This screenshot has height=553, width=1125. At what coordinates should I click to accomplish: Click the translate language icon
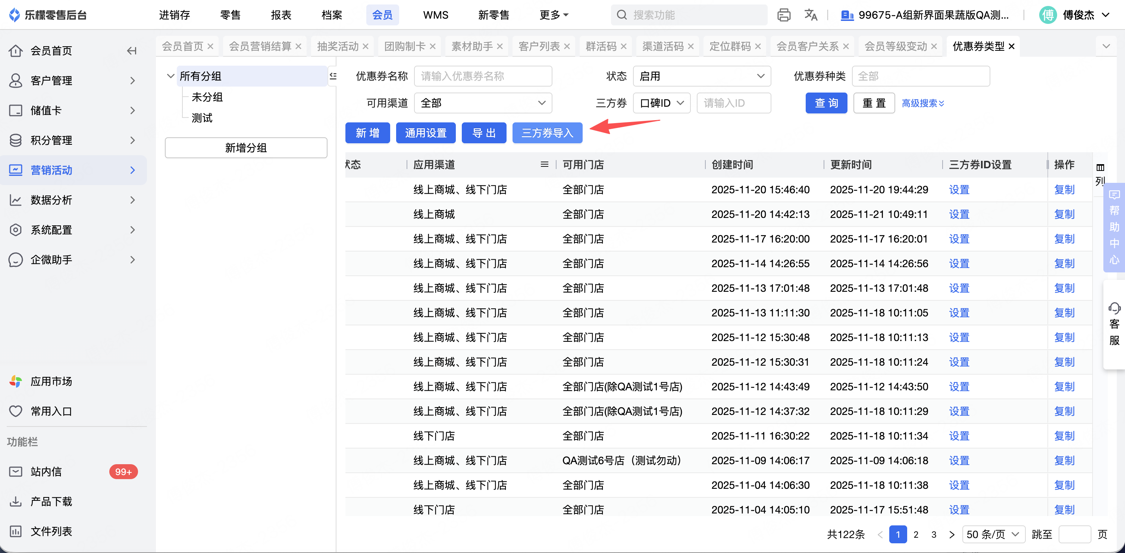pos(810,15)
